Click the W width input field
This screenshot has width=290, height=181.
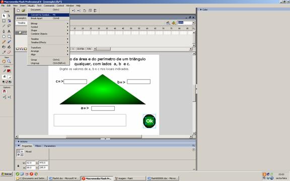(30, 163)
